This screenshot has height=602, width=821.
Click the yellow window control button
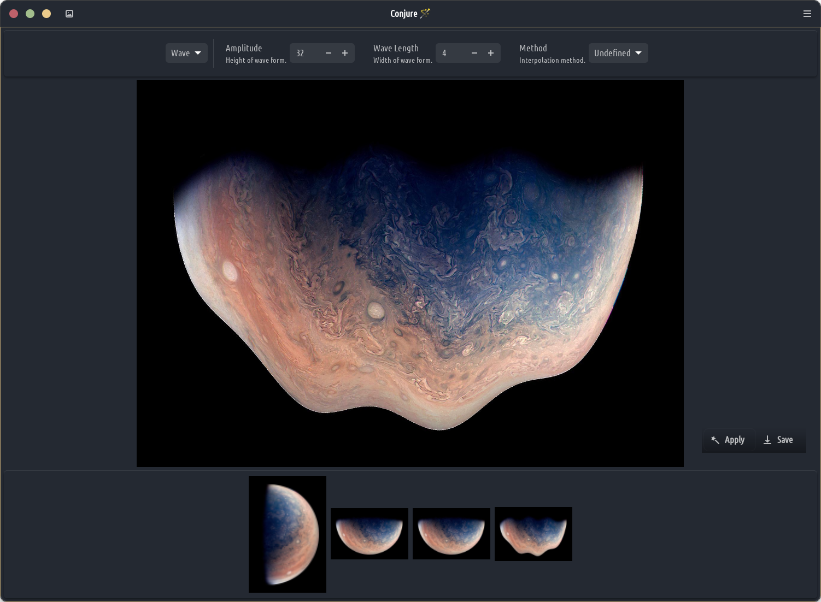[46, 14]
